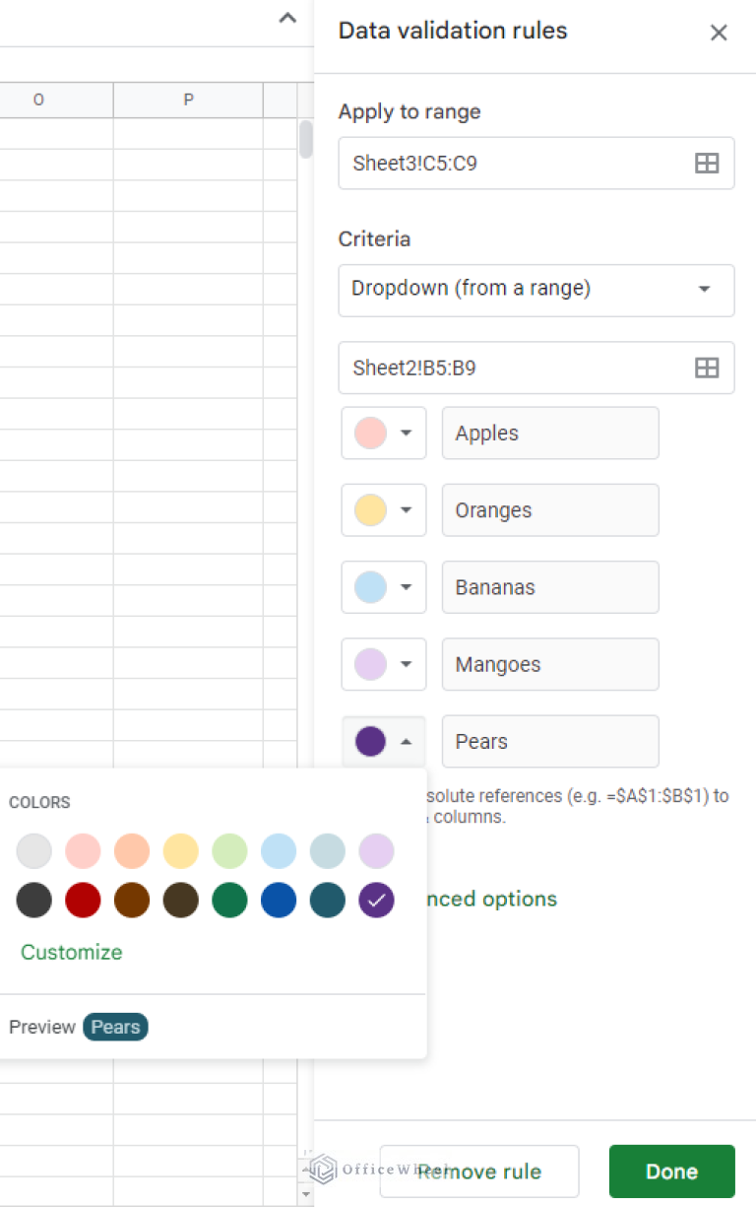Image resolution: width=756 pixels, height=1207 pixels.
Task: Collapse the Pears color dropdown
Action: (384, 741)
